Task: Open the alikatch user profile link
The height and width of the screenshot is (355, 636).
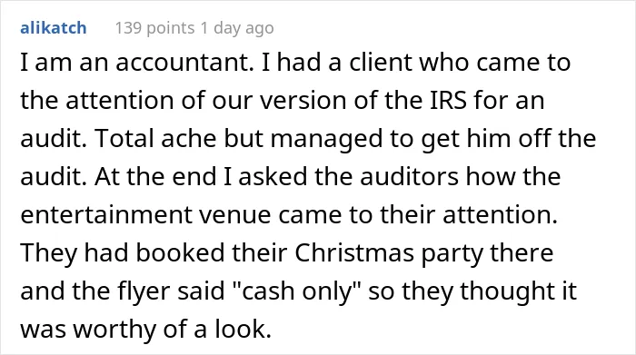Action: (53, 28)
